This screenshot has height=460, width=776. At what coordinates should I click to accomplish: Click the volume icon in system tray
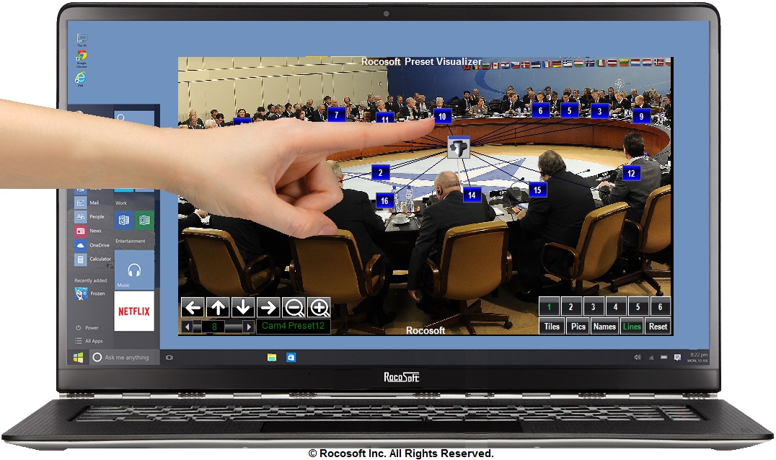coord(638,357)
